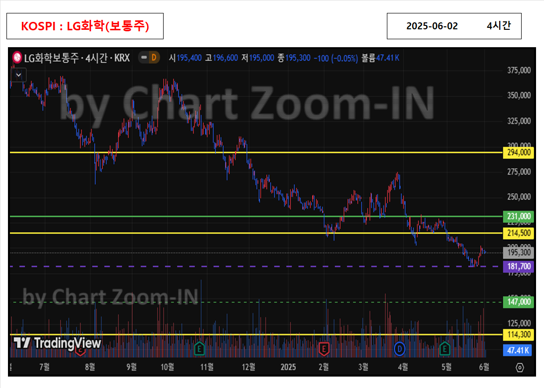Click the green E earnings marker near 11월

point(199,348)
